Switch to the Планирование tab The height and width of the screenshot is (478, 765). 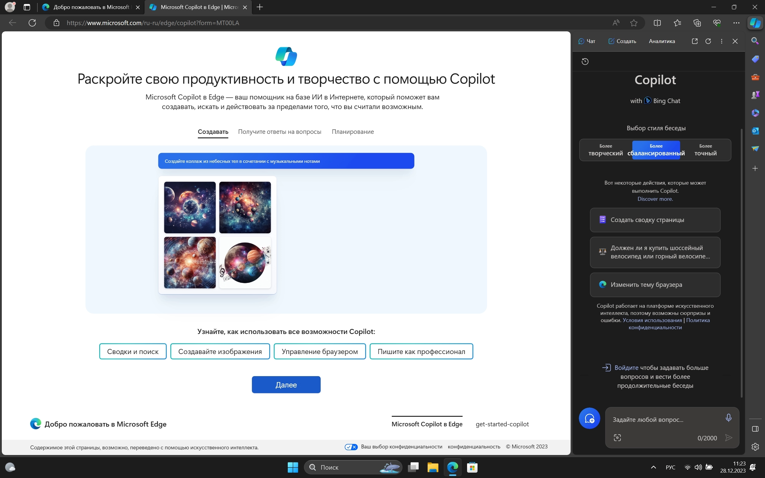[x=353, y=131]
